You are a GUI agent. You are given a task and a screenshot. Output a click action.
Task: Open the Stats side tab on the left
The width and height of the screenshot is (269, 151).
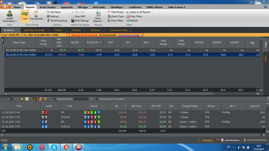(x=2, y=40)
